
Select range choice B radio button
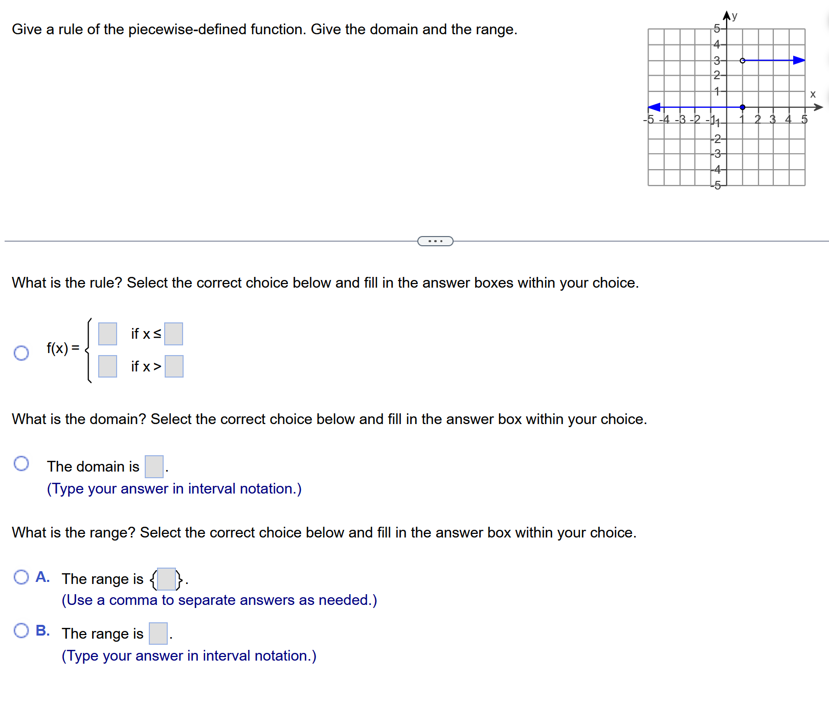21,630
